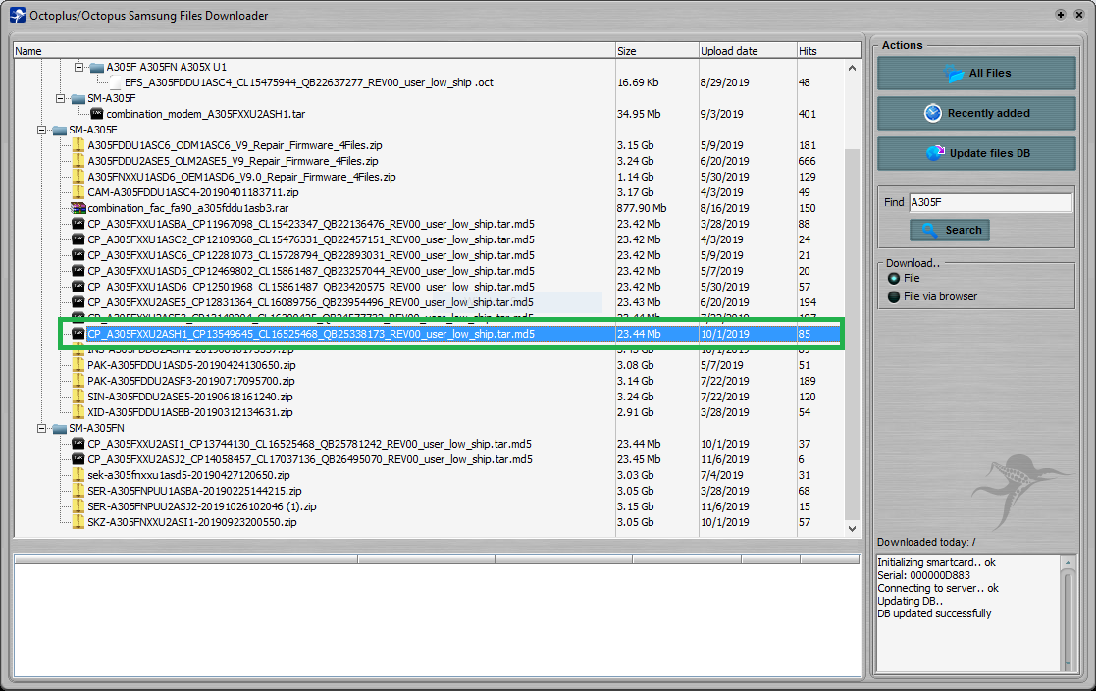1096x691 pixels.
Task: Click tar icon of CP_A305FXXU1ASC2 file
Action: coord(78,239)
